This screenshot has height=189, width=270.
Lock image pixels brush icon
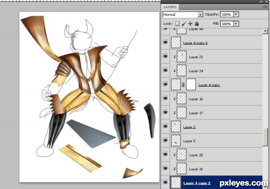point(184,23)
